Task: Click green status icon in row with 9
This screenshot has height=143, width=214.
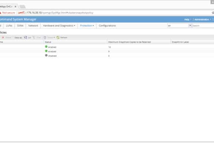Action: tap(46, 51)
